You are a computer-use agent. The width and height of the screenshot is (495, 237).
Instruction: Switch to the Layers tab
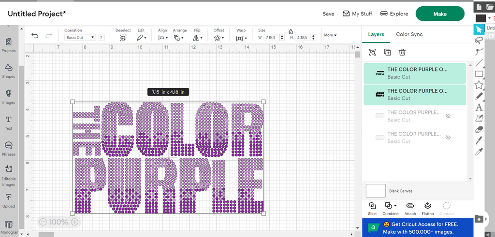point(376,34)
